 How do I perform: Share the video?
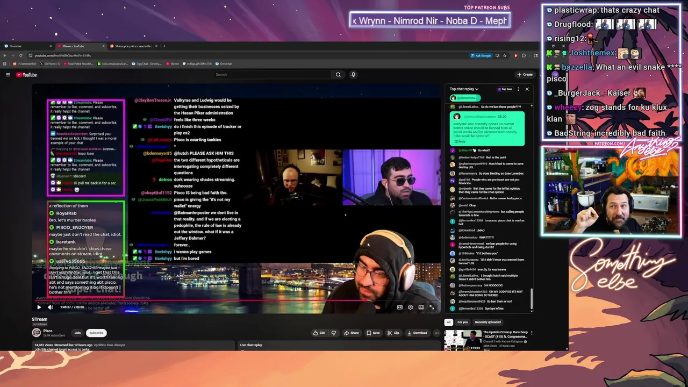pos(352,333)
